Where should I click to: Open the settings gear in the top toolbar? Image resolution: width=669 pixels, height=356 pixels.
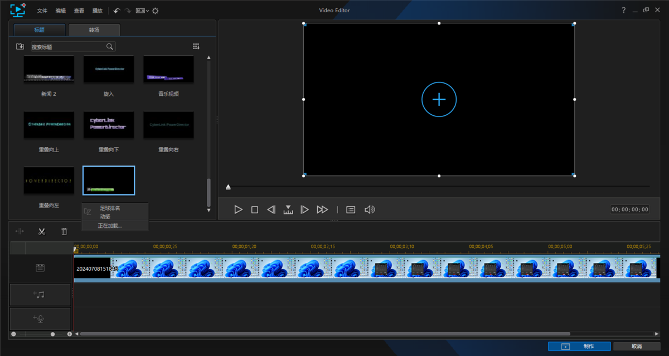coord(155,11)
